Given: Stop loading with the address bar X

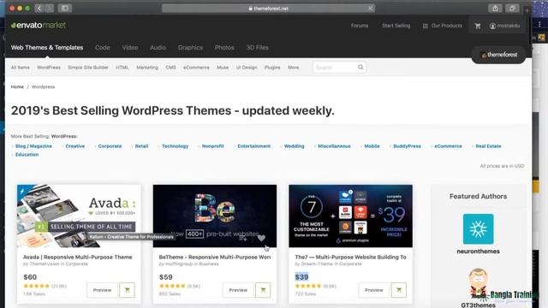Looking at the screenshot, I should [370, 8].
